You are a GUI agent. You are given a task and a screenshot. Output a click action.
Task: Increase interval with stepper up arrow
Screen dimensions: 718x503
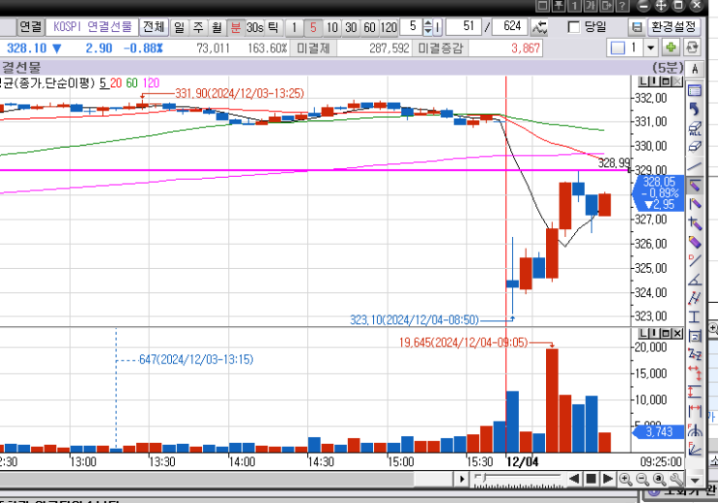pos(428,23)
